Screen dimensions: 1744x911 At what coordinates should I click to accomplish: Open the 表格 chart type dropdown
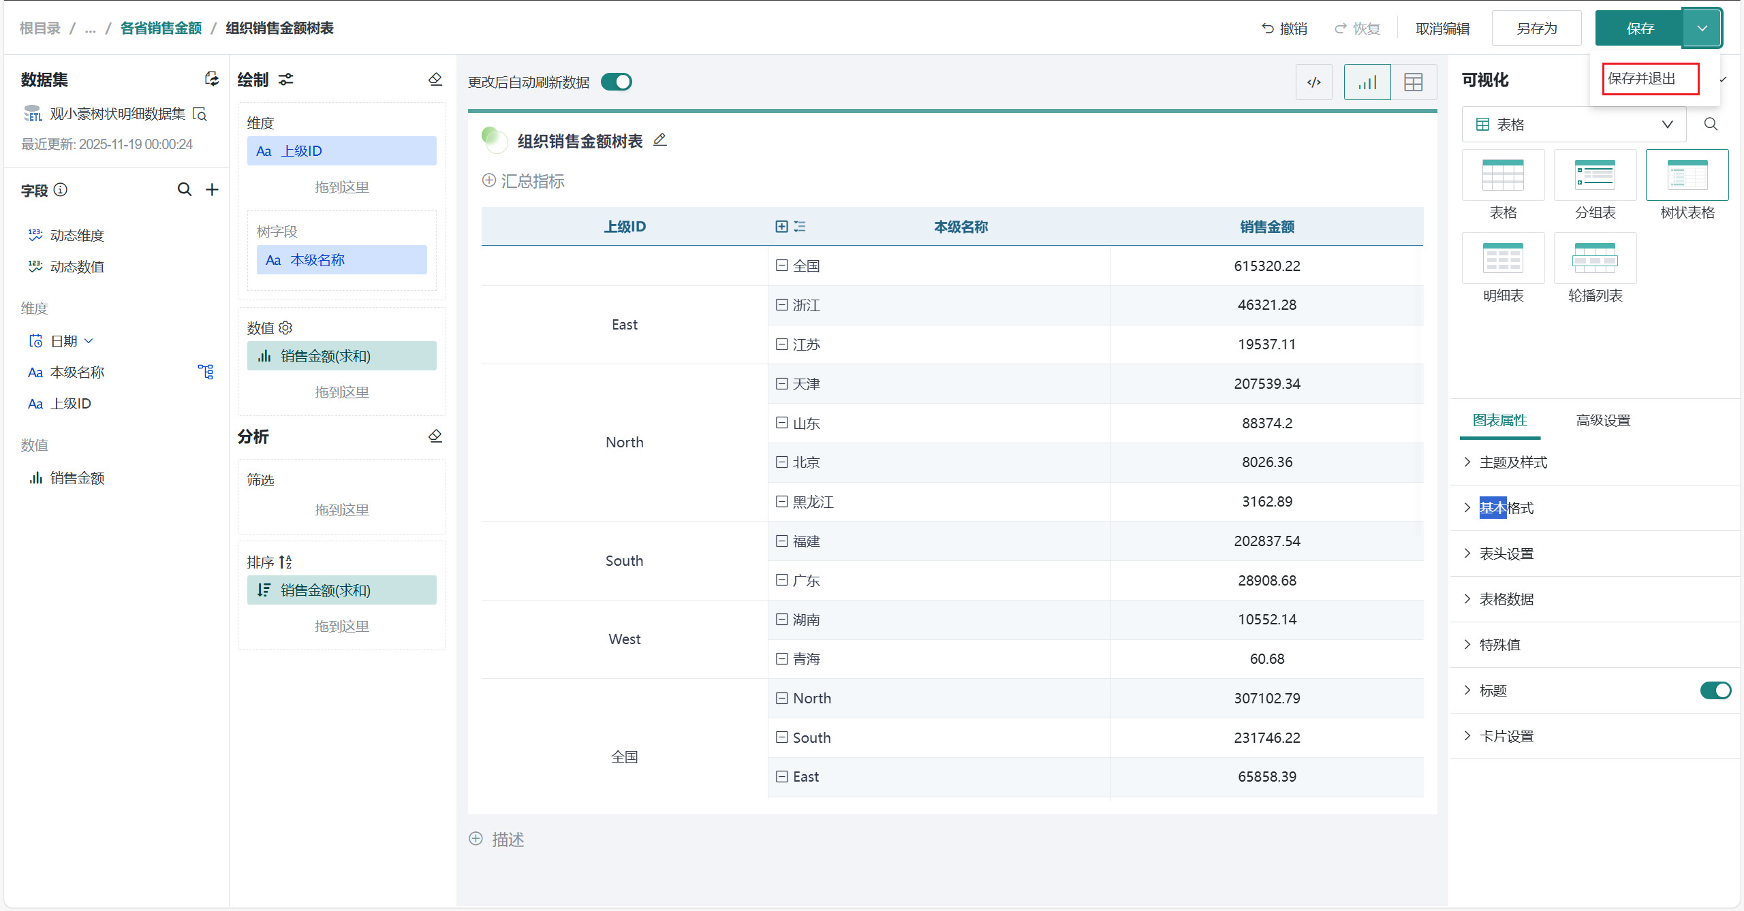click(1574, 124)
